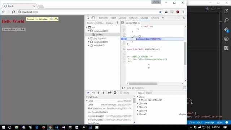Screen dimensions: 231x130
Task: Pretty print the source with braces icon
Action: pyautogui.click(x=123, y=88)
